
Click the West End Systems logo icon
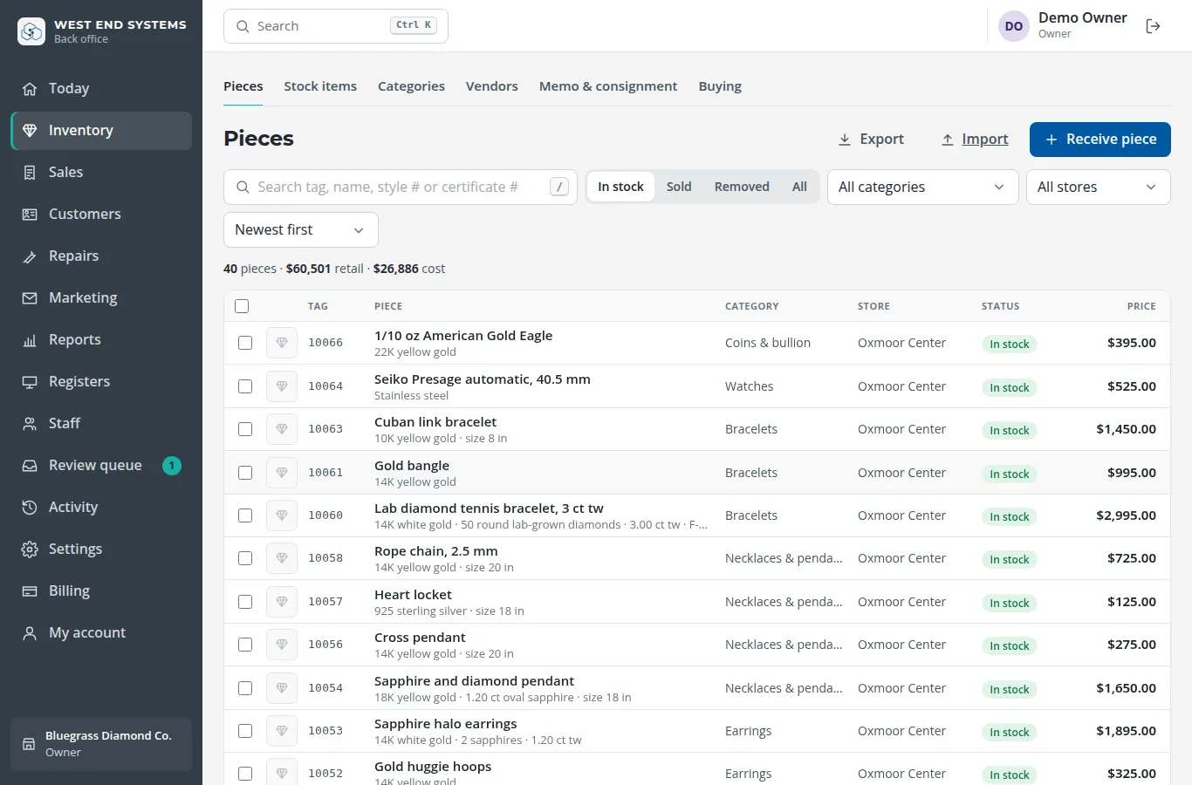(x=31, y=31)
